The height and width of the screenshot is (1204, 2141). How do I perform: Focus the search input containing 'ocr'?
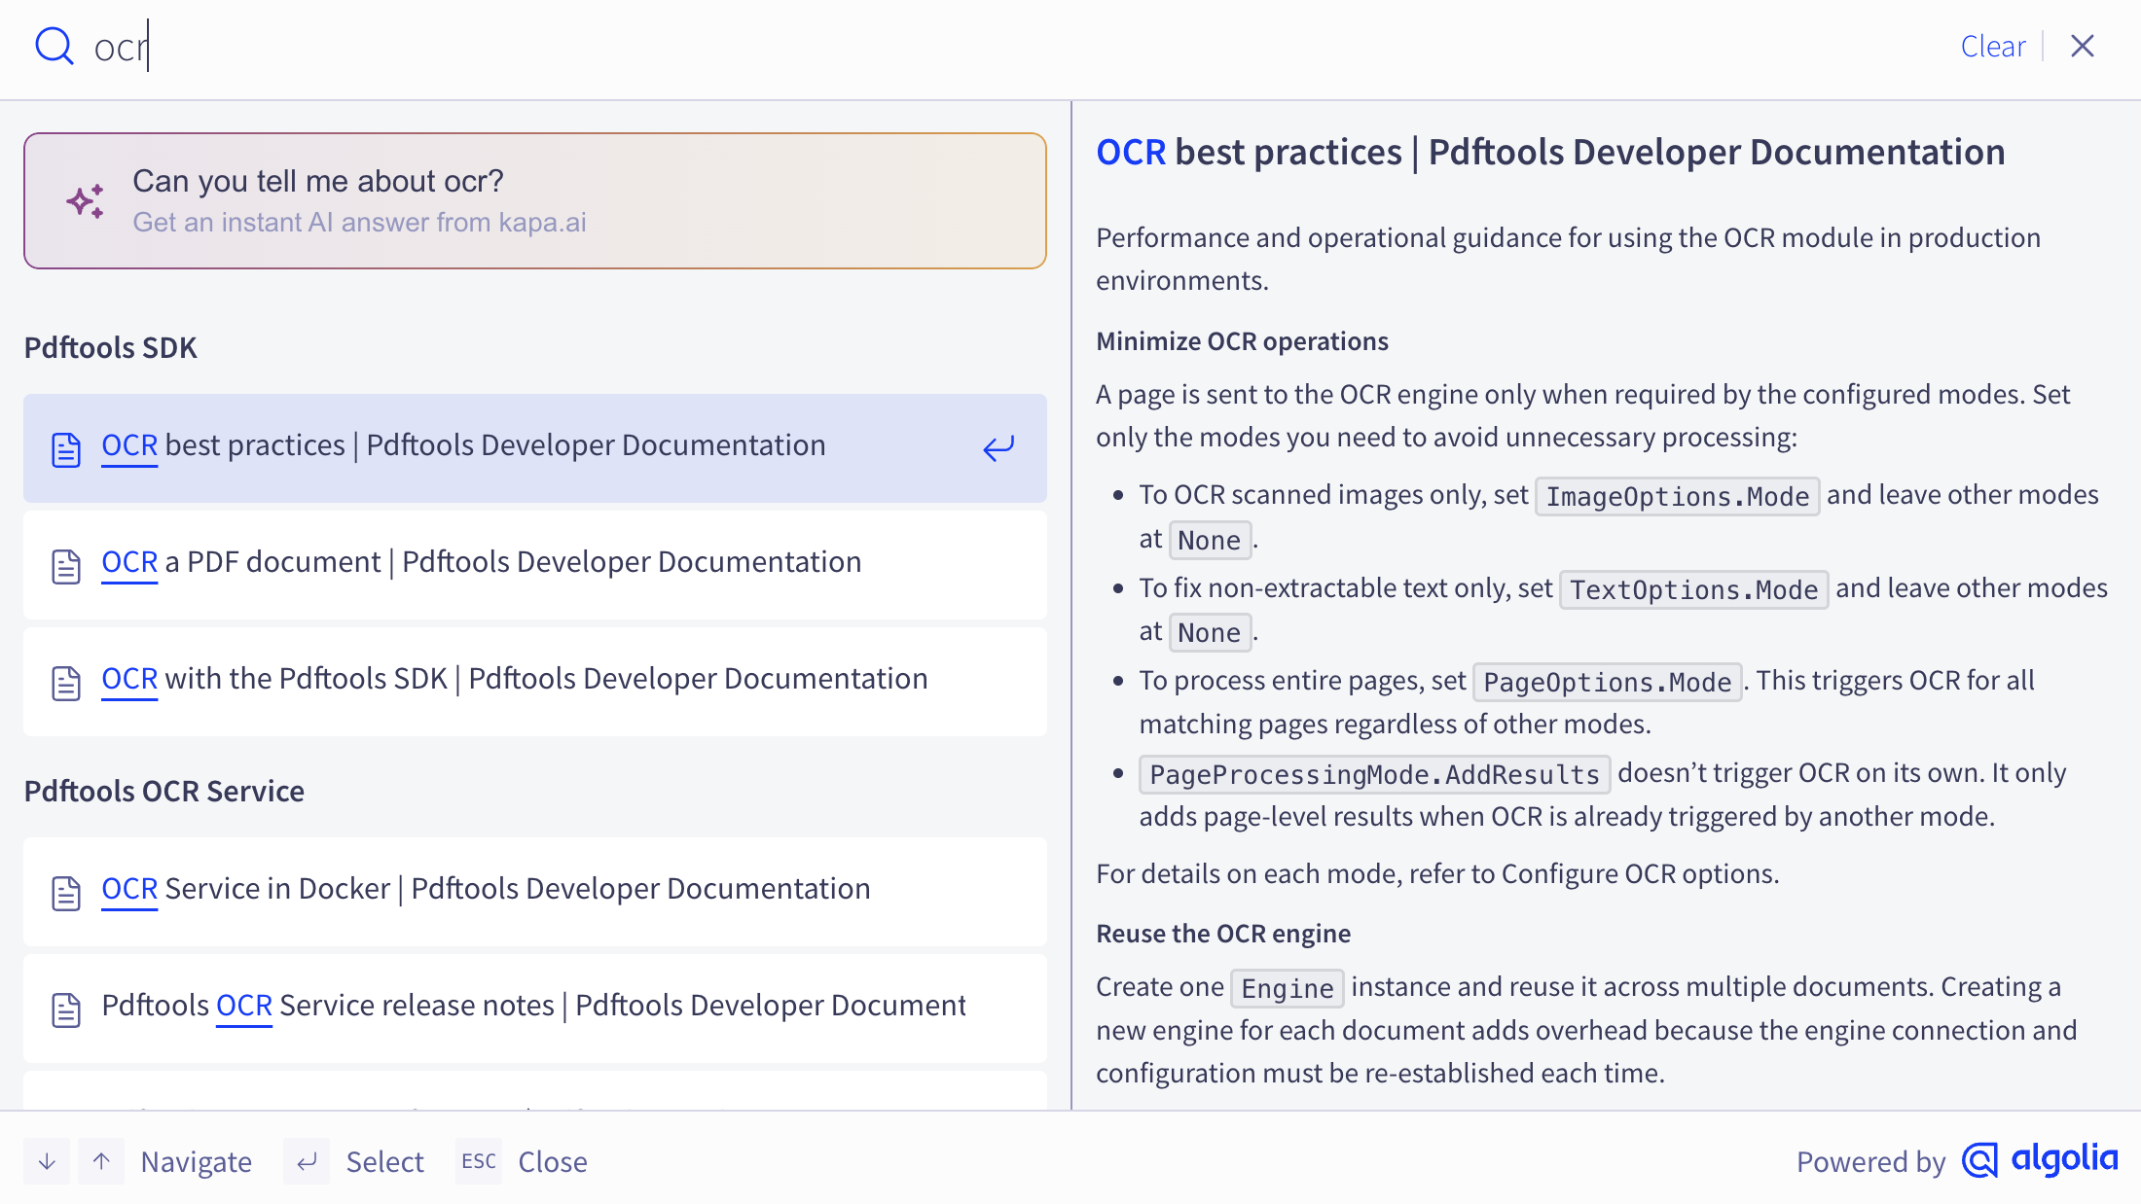click(x=1012, y=47)
